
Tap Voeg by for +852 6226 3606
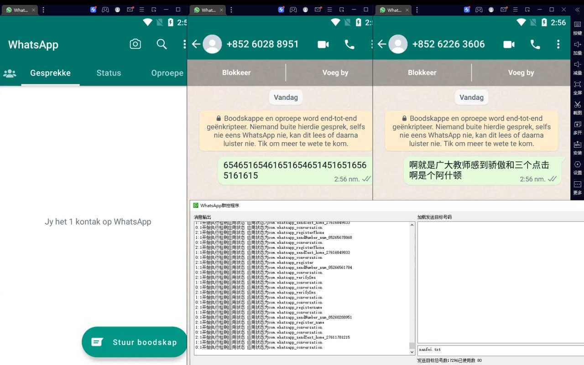pyautogui.click(x=521, y=72)
